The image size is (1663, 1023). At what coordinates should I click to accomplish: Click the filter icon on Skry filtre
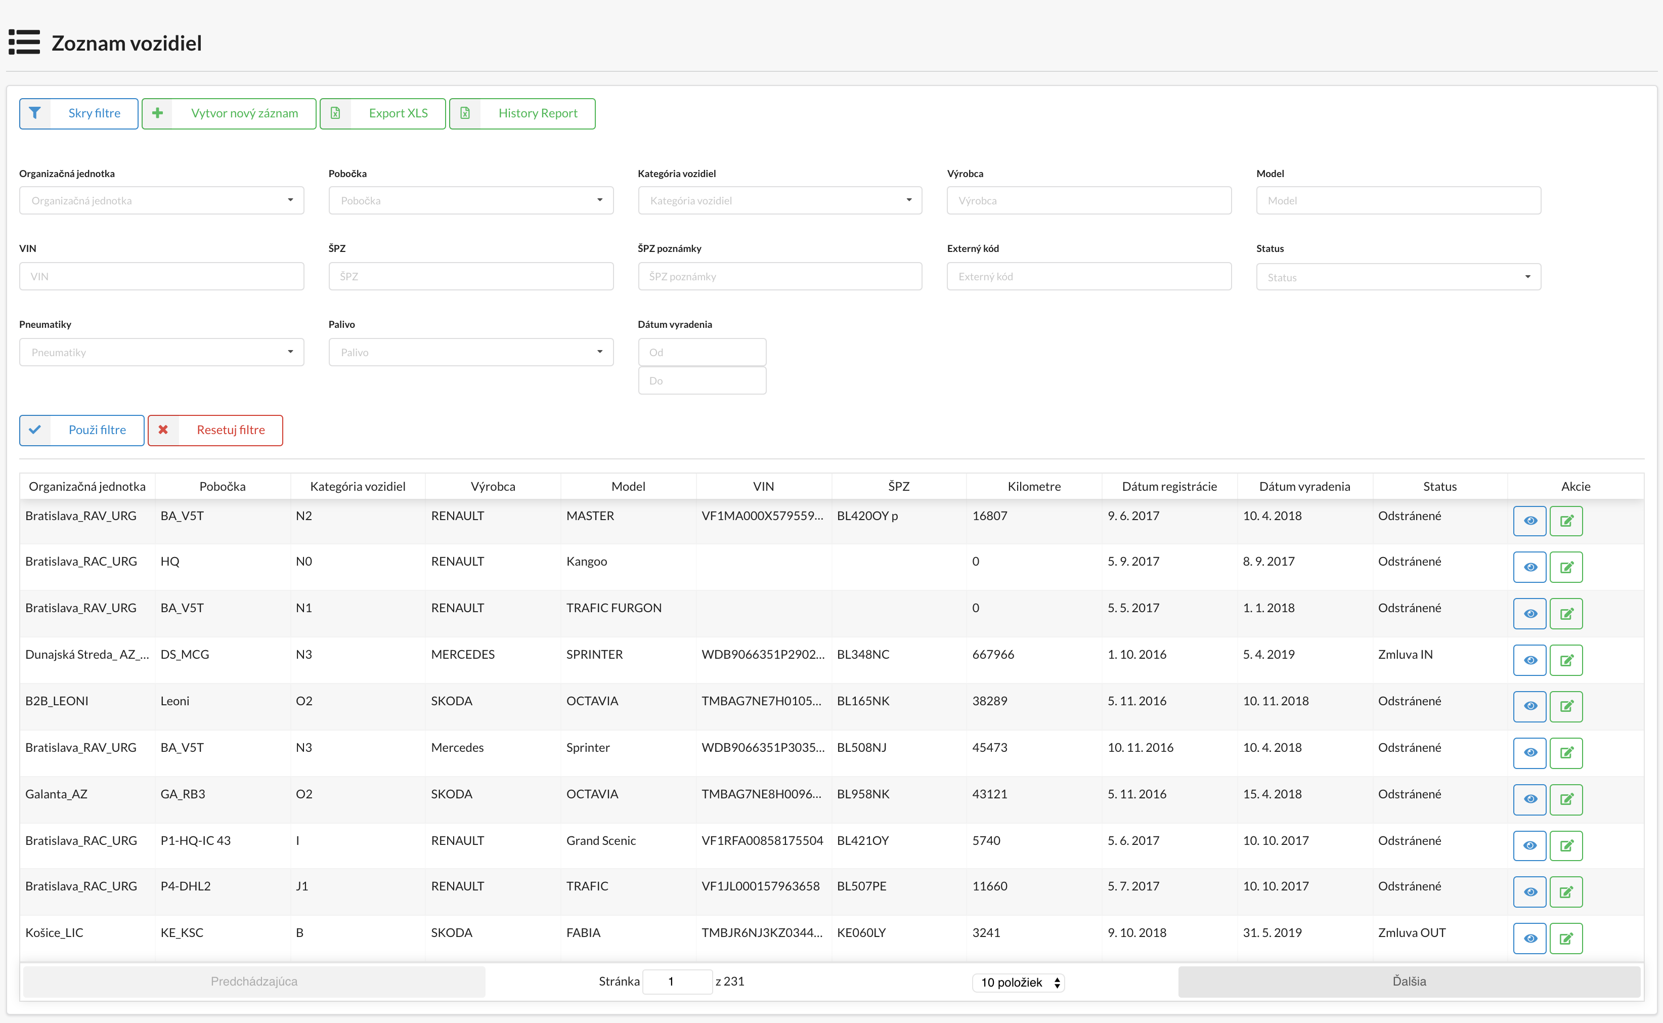(36, 113)
